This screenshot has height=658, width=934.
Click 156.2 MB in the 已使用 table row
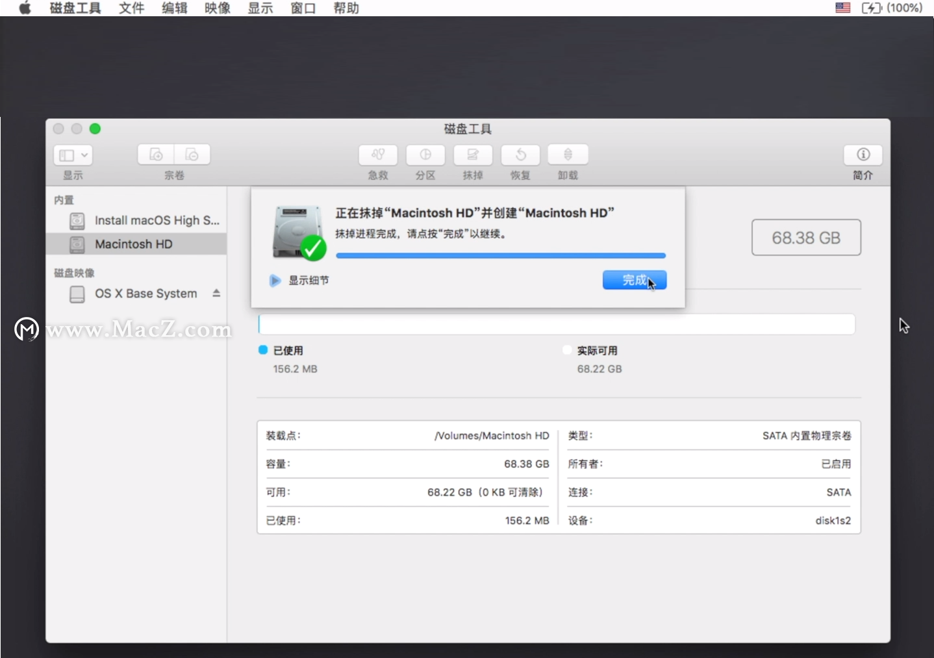pyautogui.click(x=527, y=520)
